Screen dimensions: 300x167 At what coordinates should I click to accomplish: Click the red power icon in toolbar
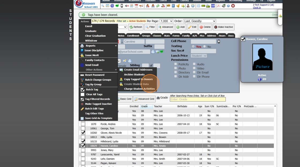[233, 6]
